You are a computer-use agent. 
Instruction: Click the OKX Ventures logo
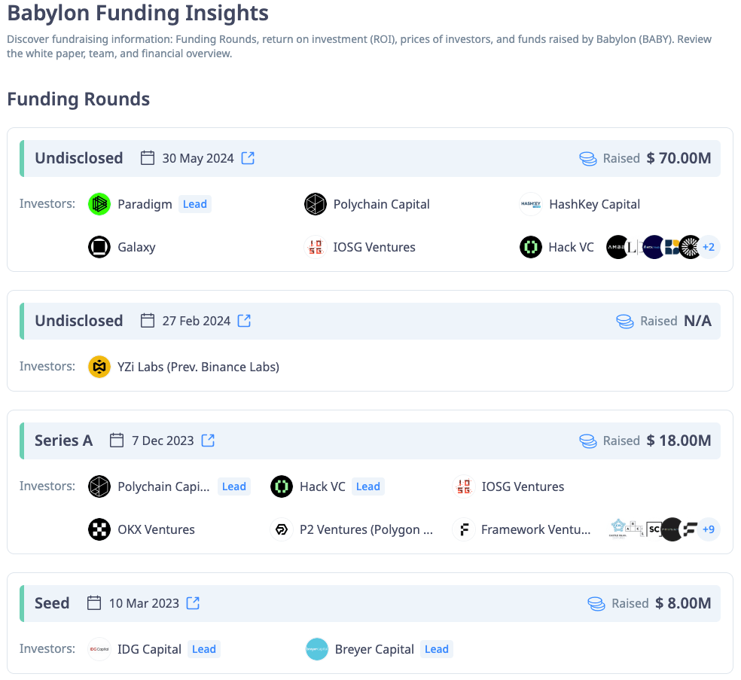[x=99, y=529]
